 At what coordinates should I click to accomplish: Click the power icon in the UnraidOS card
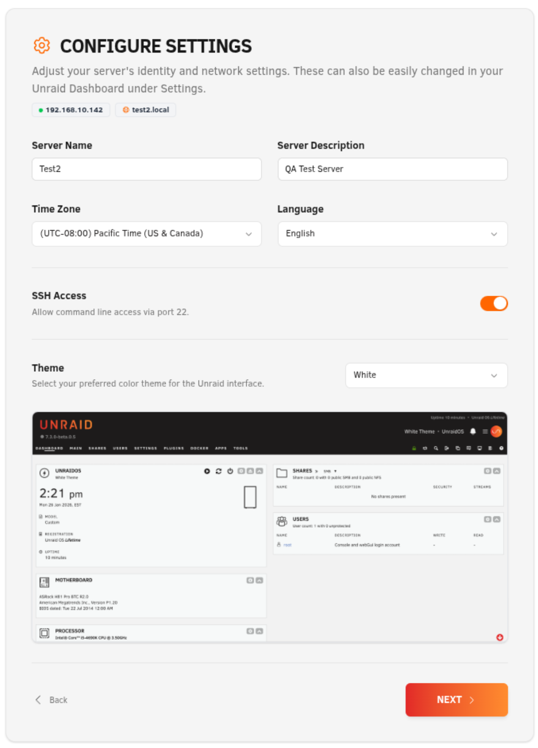coord(230,471)
